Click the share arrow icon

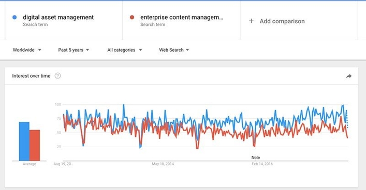tap(349, 76)
